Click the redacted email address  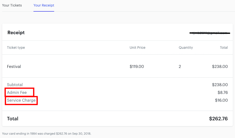pos(210,33)
